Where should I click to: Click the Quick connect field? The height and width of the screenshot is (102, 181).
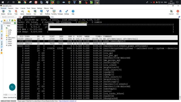[8, 17]
